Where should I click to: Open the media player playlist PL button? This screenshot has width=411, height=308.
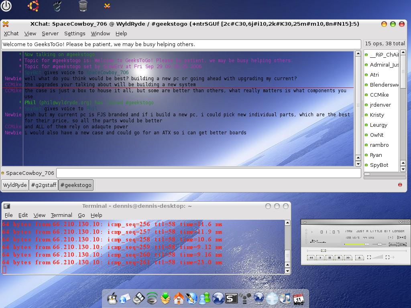[402, 244]
